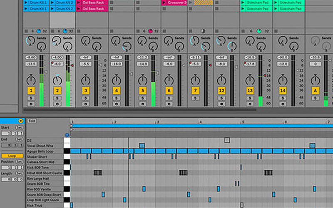This screenshot has height=208, width=333.
Task: Click the mixer horizontal scrollbar
Action: (x=140, y=110)
